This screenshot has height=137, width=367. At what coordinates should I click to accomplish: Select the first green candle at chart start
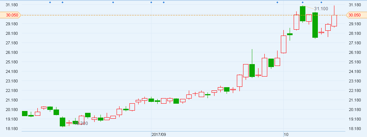pos(25,114)
